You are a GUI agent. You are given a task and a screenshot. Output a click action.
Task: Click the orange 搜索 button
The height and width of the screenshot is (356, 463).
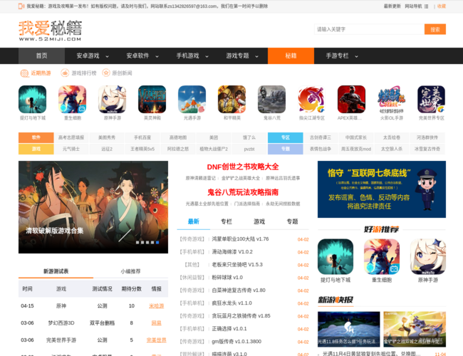point(435,29)
